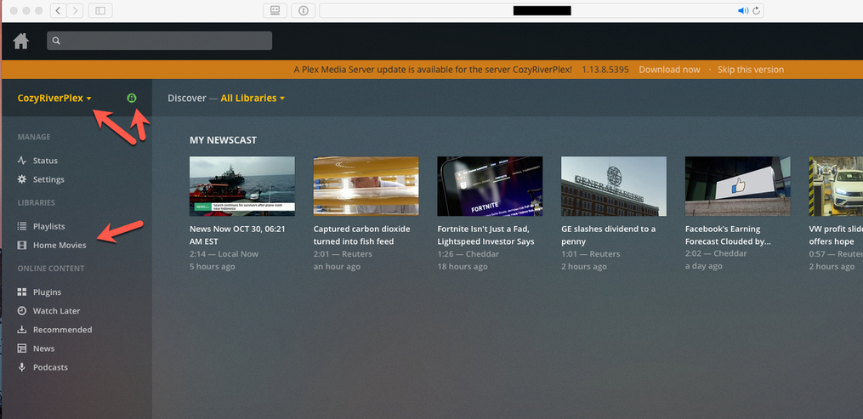863x419 pixels.
Task: Open GE slashes dividend thumbnail
Action: coord(614,186)
